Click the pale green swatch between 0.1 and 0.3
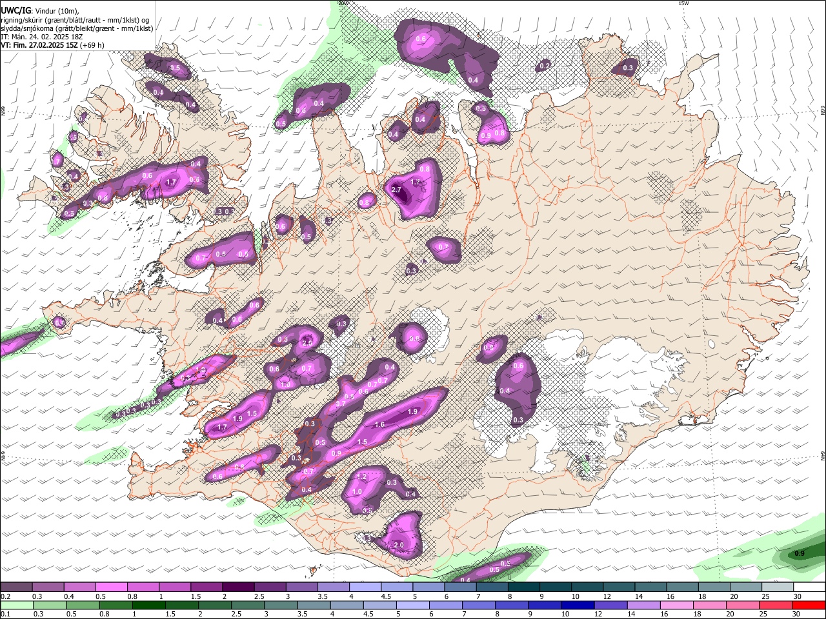 tap(16, 605)
